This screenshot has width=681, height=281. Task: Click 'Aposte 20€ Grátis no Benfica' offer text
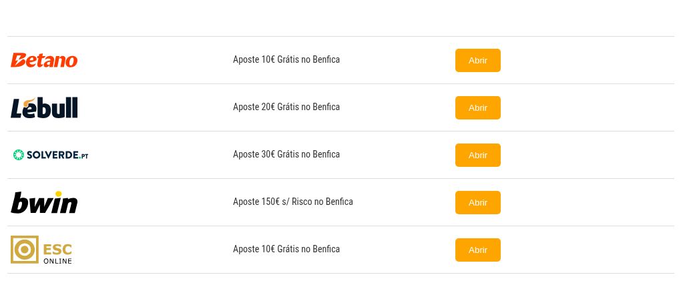tap(286, 107)
